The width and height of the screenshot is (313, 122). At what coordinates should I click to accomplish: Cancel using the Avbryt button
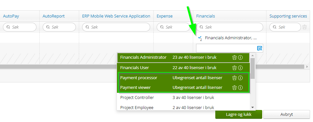click(x=286, y=115)
